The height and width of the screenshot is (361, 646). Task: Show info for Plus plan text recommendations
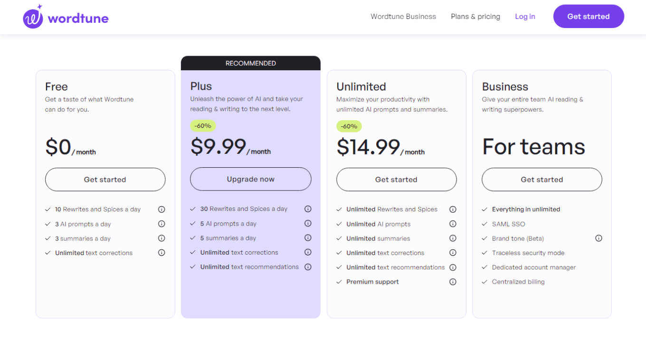pyautogui.click(x=308, y=267)
